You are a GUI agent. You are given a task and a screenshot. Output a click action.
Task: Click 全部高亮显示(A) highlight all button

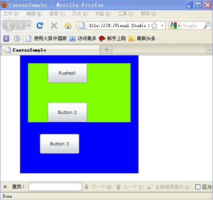[169, 187]
